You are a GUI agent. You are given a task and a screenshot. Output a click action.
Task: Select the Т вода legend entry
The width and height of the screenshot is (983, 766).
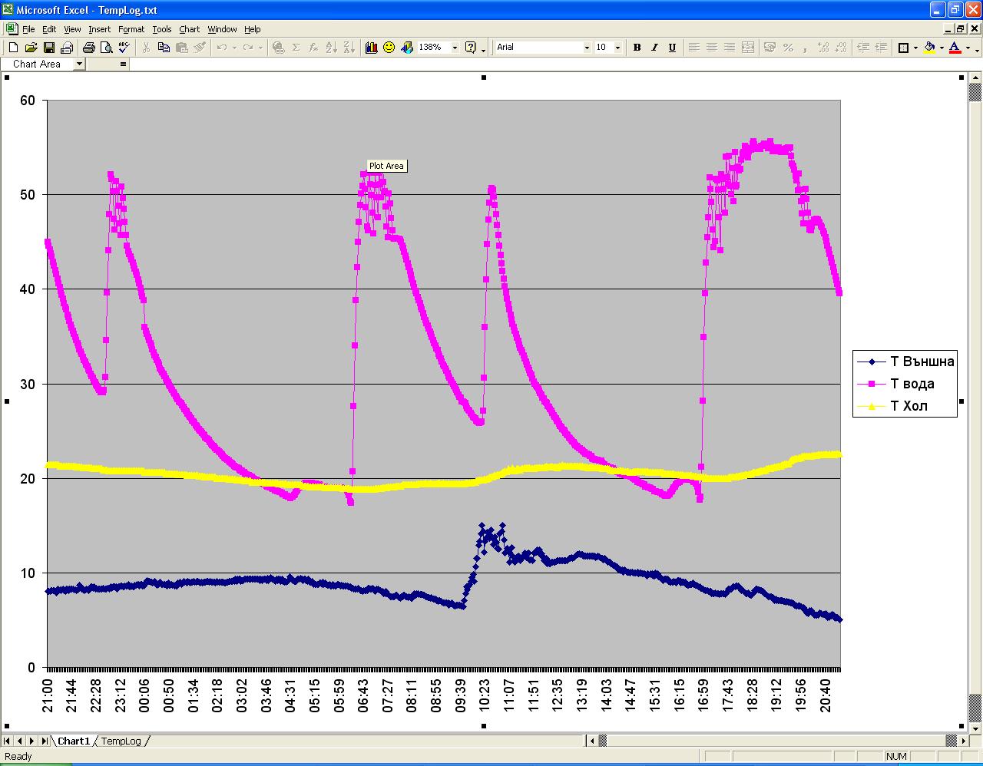[912, 384]
